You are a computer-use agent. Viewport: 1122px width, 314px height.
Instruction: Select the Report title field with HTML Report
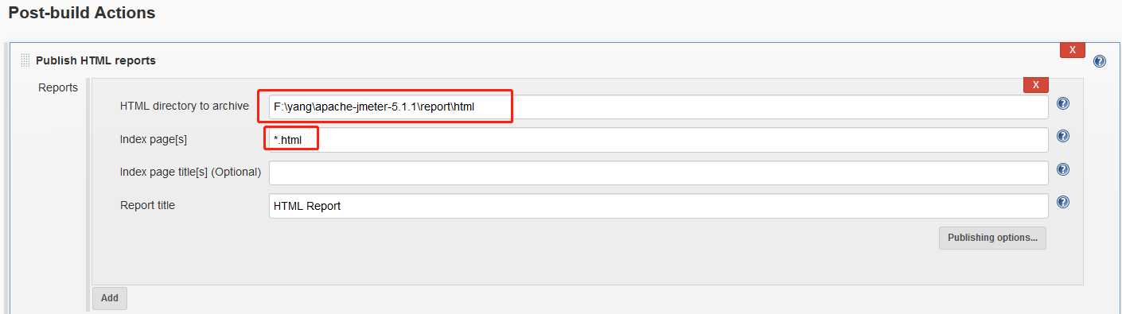(659, 206)
